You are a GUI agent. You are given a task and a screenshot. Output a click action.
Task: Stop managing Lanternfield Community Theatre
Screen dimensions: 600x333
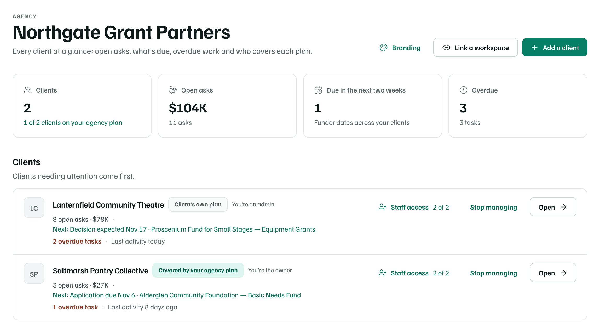[x=493, y=207]
